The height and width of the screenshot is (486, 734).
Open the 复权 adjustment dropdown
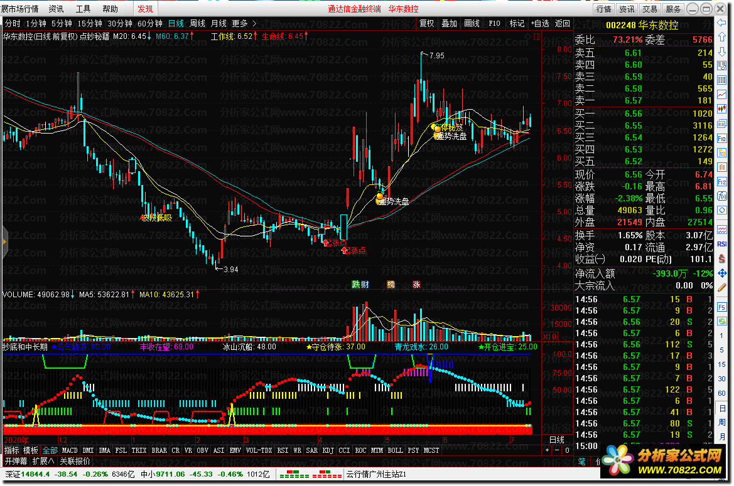426,23
